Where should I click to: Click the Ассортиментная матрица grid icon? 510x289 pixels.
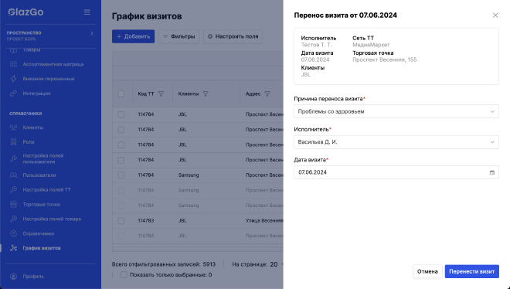pos(13,64)
